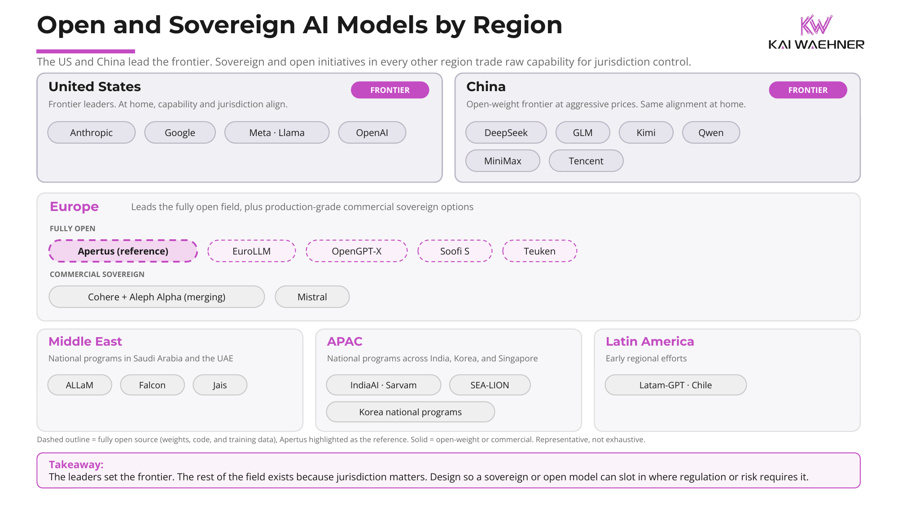This screenshot has width=898, height=505.
Task: Click the Meta · Llama pill
Action: tap(277, 132)
